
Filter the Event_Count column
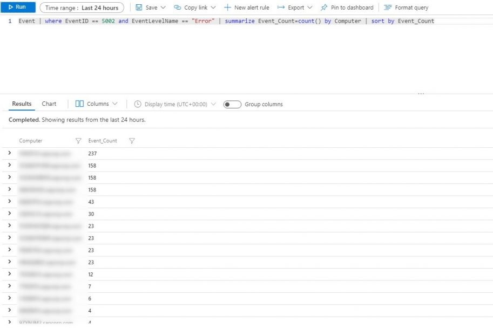pyautogui.click(x=132, y=141)
